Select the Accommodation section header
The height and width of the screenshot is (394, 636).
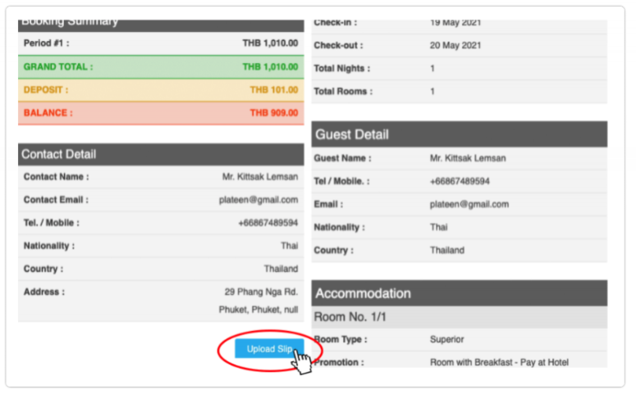point(364,293)
